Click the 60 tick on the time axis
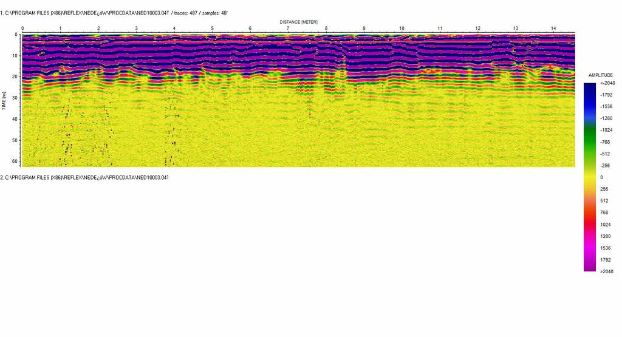The width and height of the screenshot is (622, 337). (x=15, y=162)
